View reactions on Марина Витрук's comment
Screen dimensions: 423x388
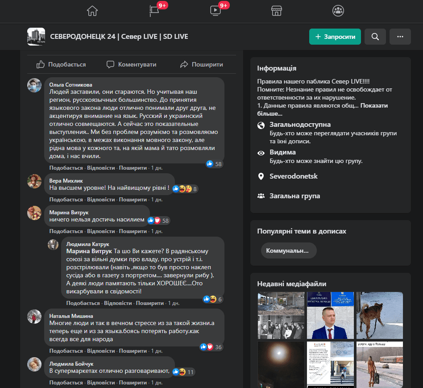pyautogui.click(x=159, y=221)
